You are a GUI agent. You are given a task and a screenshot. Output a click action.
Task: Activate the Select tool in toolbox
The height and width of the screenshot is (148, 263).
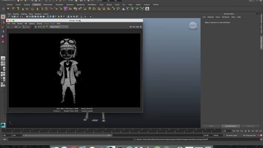click(3, 17)
